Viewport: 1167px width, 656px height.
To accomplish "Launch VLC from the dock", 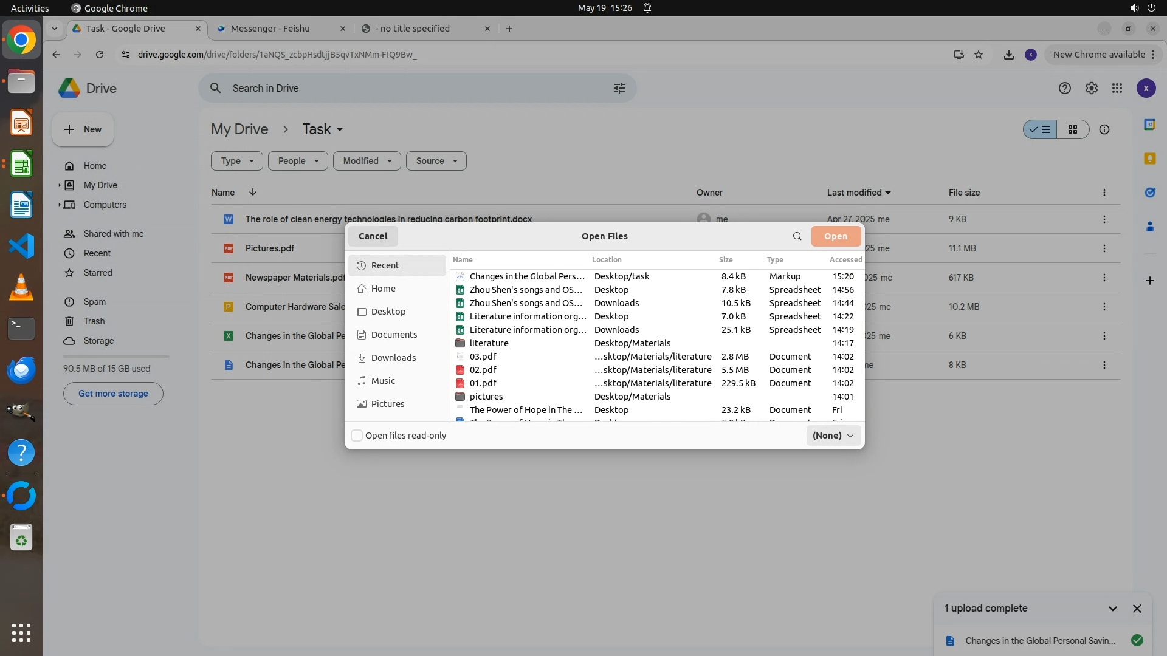I will (x=21, y=287).
